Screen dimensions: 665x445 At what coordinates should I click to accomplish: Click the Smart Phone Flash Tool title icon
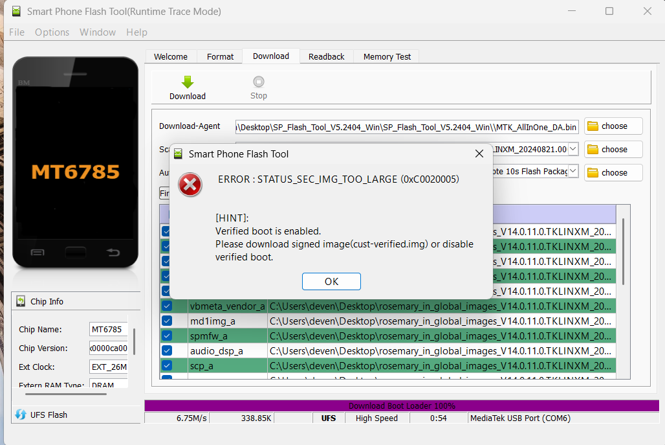[16, 12]
